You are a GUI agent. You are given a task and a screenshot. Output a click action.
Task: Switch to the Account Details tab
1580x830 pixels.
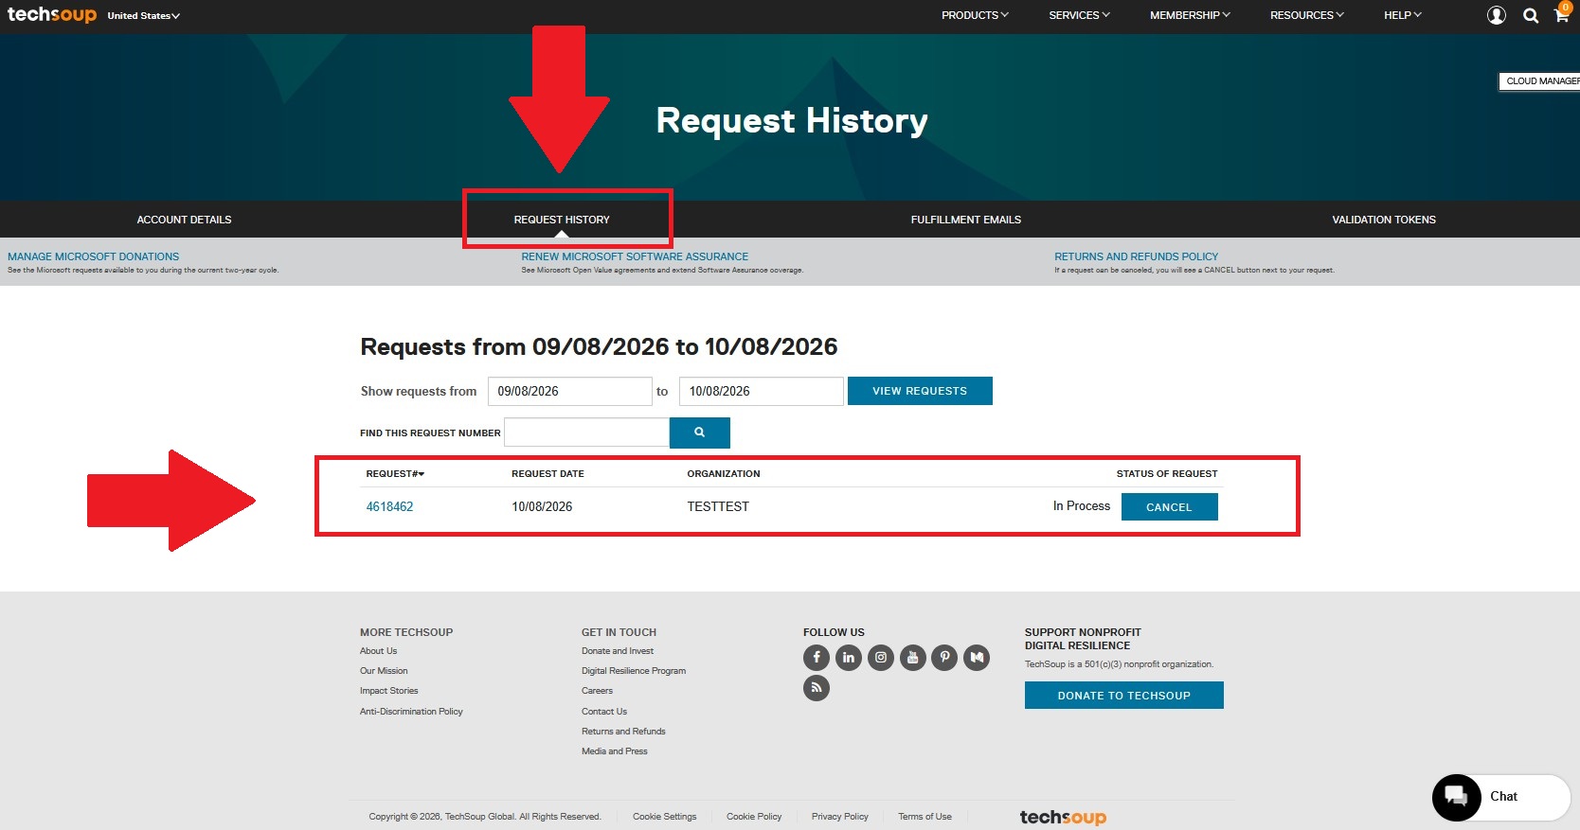(x=184, y=220)
